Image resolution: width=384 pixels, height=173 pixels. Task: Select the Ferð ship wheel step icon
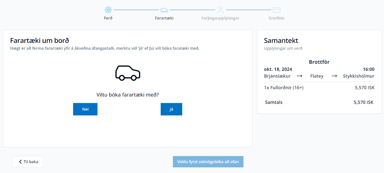coord(108,10)
